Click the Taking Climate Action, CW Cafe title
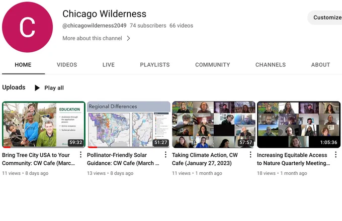The width and height of the screenshot is (342, 221). click(x=205, y=159)
